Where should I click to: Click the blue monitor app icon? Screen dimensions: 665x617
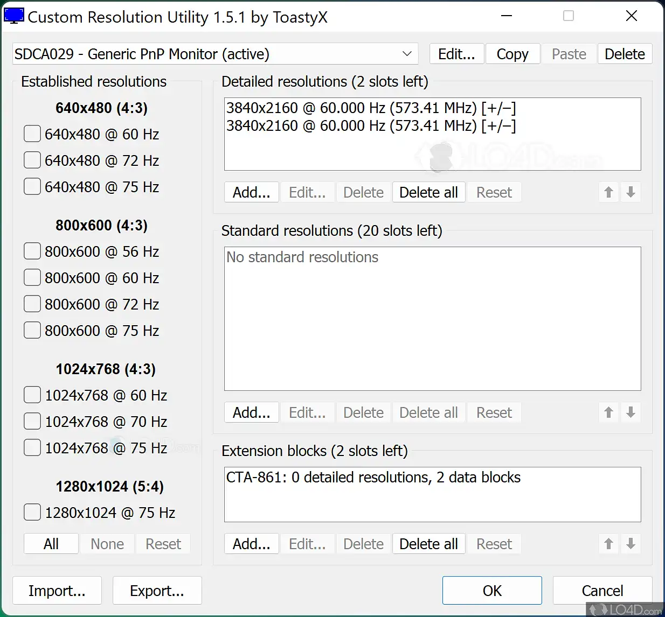[13, 16]
